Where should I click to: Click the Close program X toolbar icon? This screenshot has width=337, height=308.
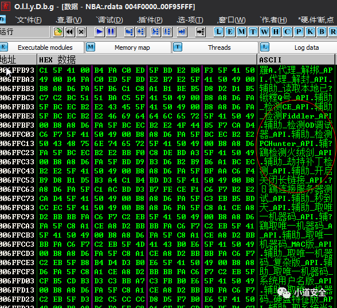pyautogui.click(x=81, y=32)
